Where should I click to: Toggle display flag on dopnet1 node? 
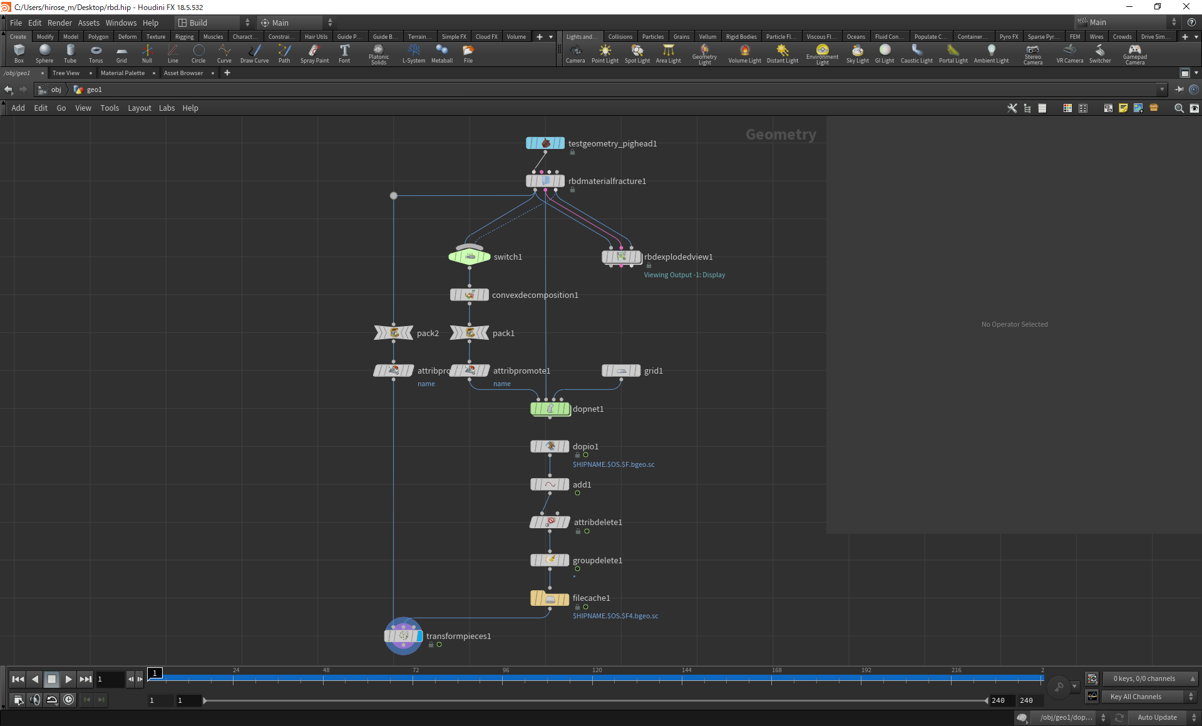[x=567, y=409]
